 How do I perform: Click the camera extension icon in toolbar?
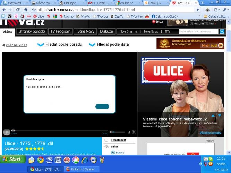click(x=207, y=10)
